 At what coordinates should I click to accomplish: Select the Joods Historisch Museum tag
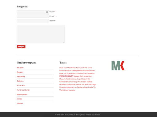pyautogui.click(x=85, y=73)
